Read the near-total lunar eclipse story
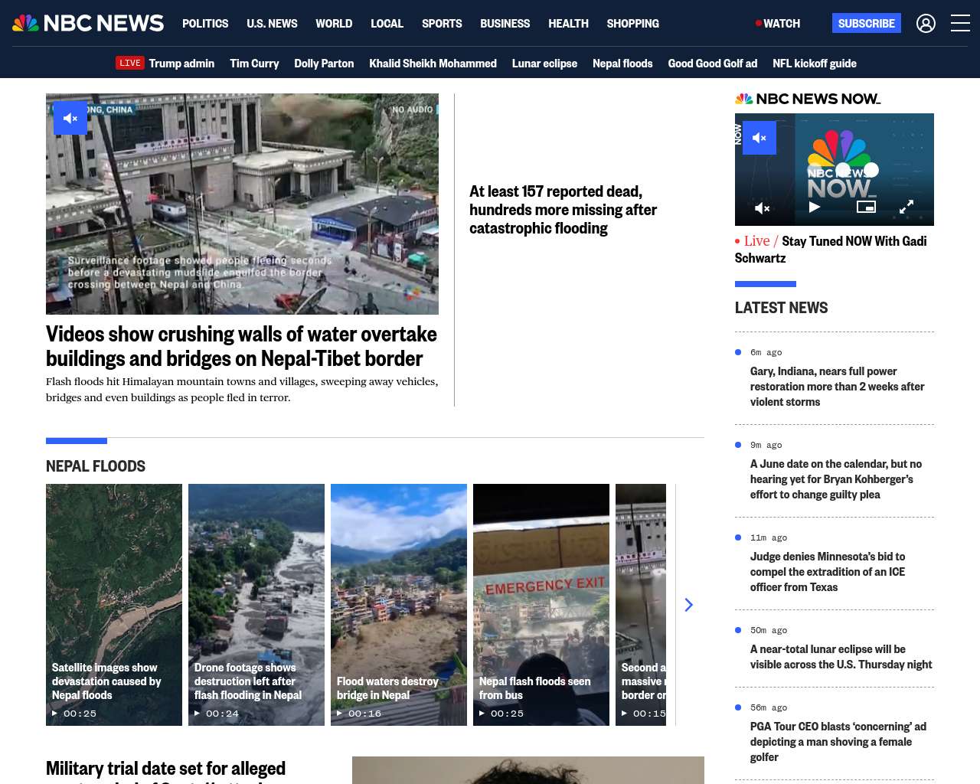This screenshot has width=980, height=784. pos(841,657)
